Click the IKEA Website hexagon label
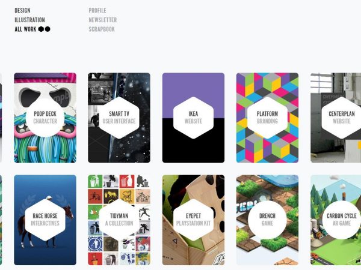This screenshot has width=361, height=270. click(193, 118)
